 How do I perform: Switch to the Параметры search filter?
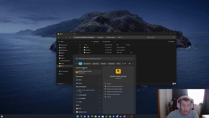tap(111, 64)
